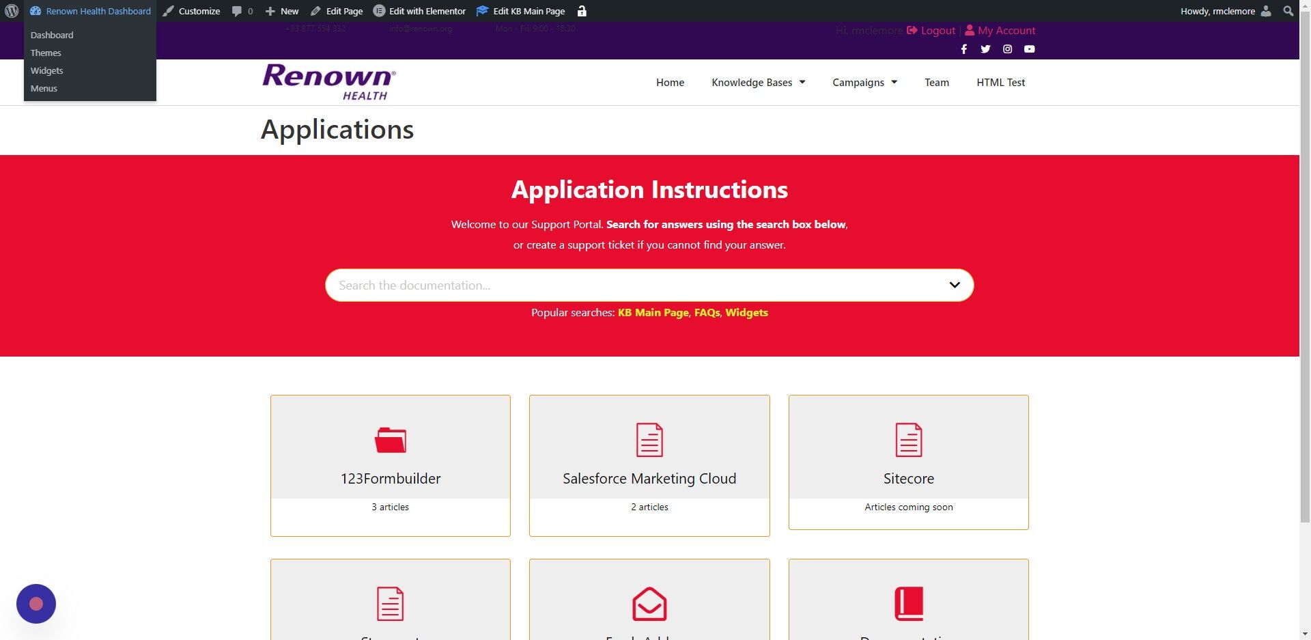Click the red book icon card
Image resolution: width=1311 pixels, height=640 pixels.
[909, 604]
